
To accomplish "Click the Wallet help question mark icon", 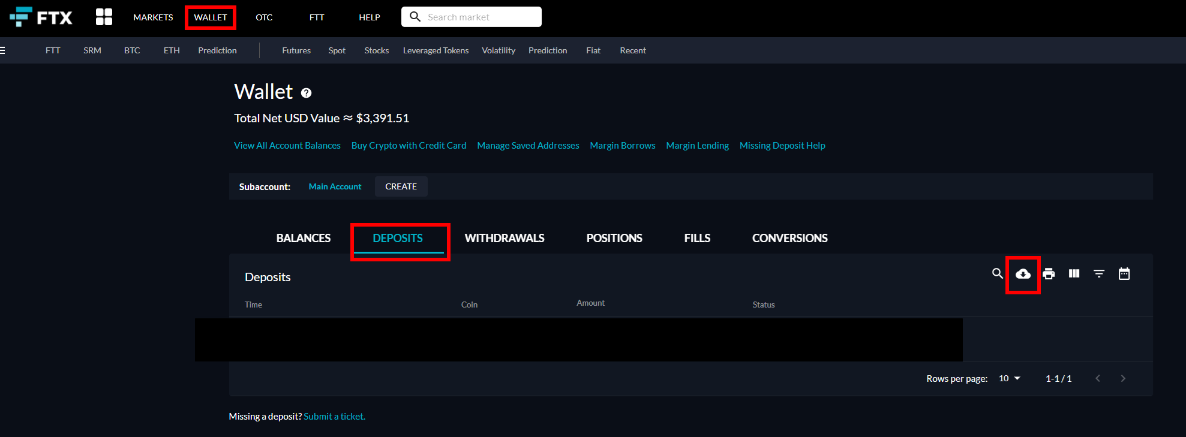I will [306, 93].
